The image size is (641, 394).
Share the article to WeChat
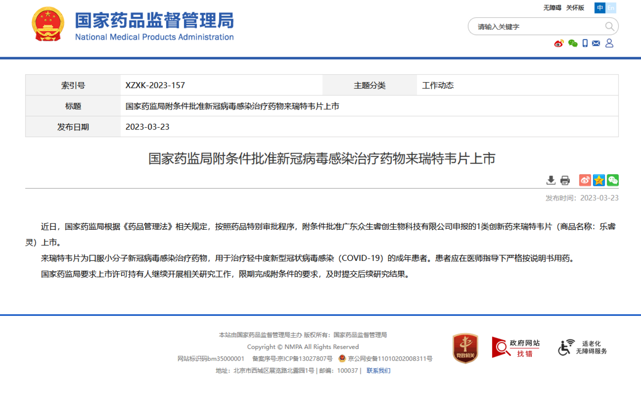pyautogui.click(x=613, y=180)
